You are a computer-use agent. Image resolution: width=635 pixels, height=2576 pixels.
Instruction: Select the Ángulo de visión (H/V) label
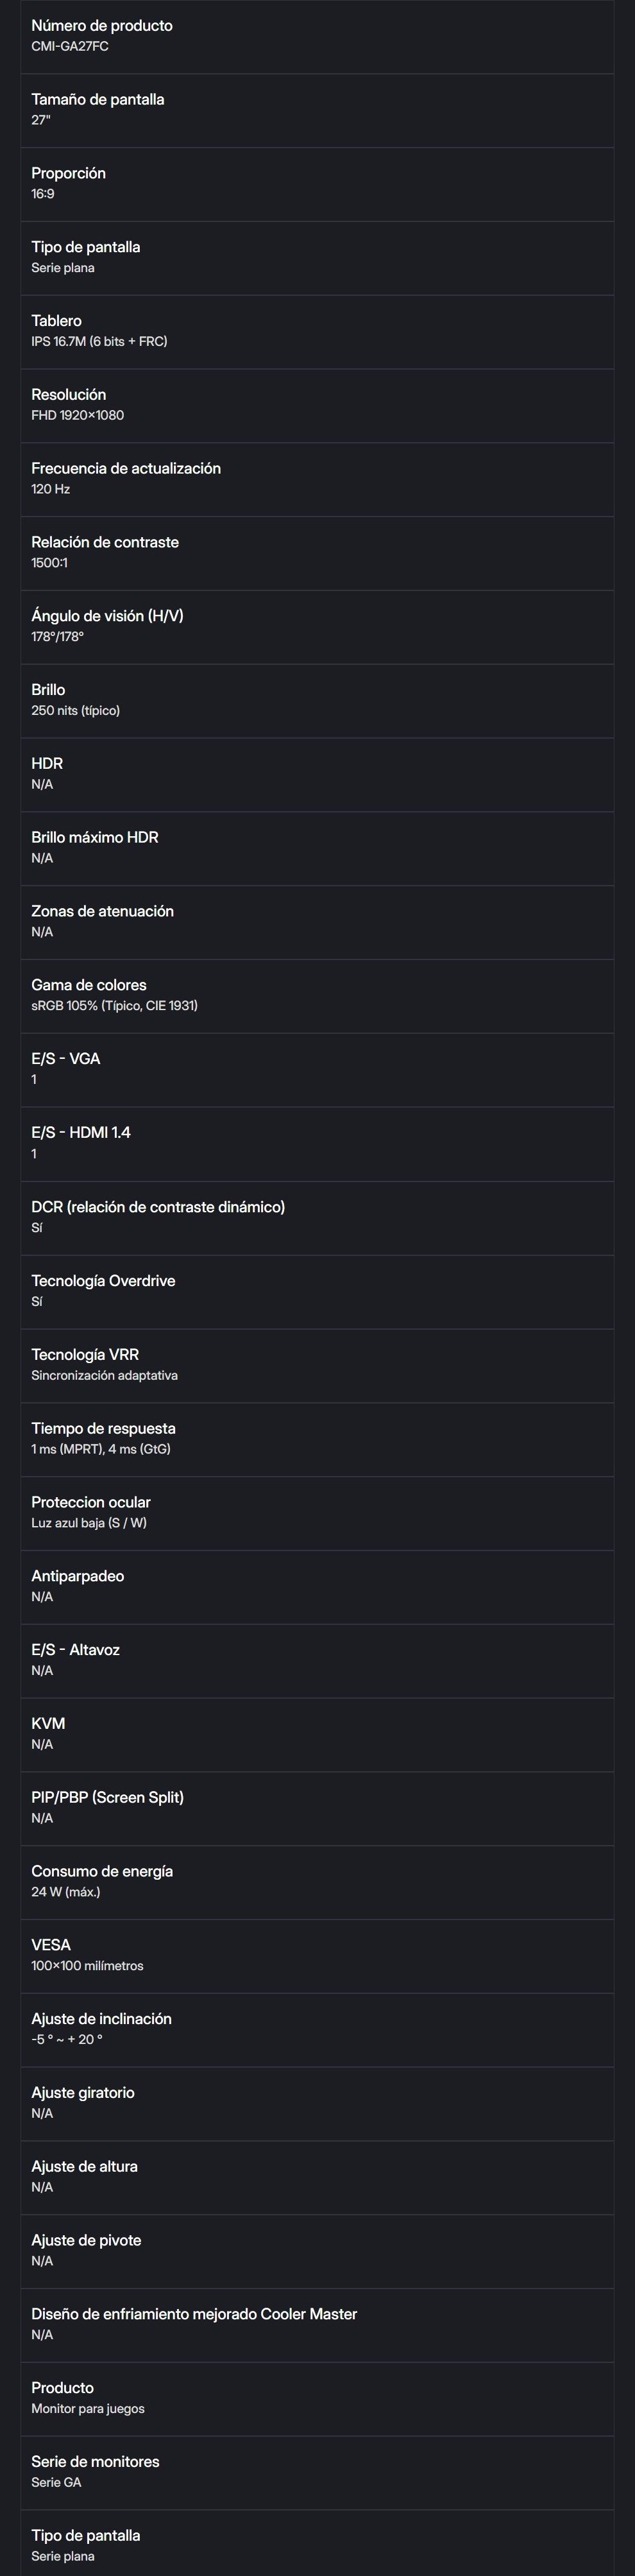(107, 616)
